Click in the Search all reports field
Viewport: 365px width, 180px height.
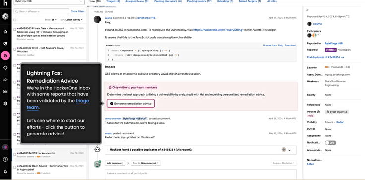point(42,11)
